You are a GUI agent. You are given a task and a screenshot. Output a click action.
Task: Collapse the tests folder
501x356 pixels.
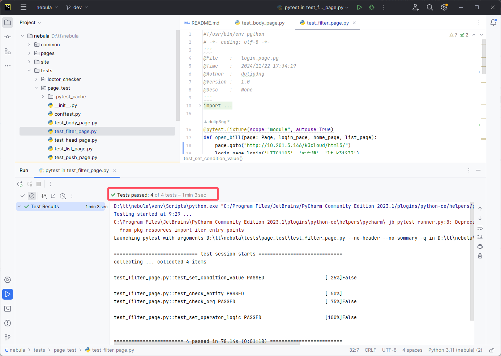point(29,70)
